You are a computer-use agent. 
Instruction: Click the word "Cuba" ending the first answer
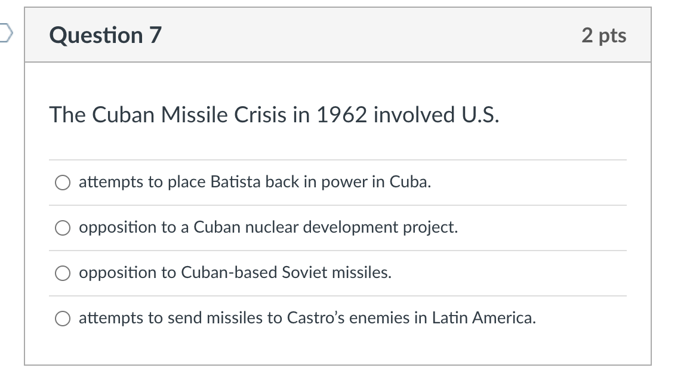pos(410,182)
